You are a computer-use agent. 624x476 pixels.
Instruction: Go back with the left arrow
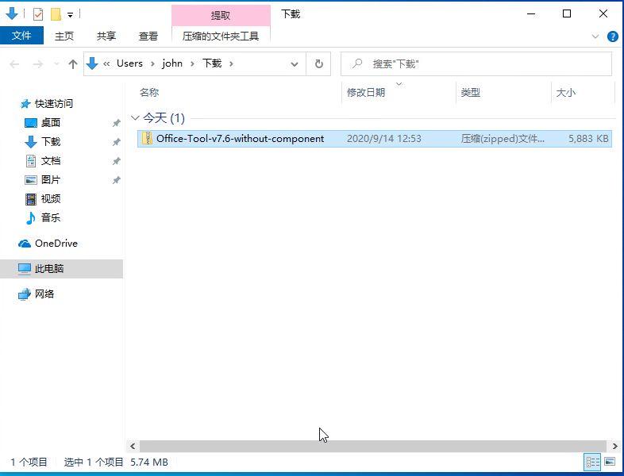(x=14, y=64)
